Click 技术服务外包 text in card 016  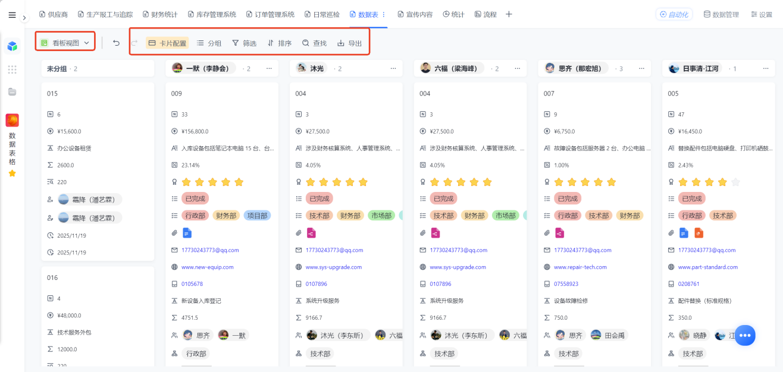(x=75, y=332)
